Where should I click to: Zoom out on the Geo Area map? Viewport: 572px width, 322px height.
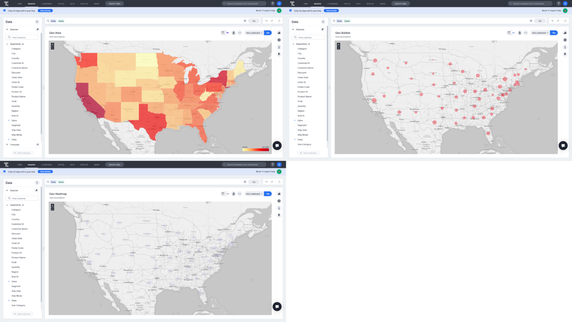tap(52, 48)
